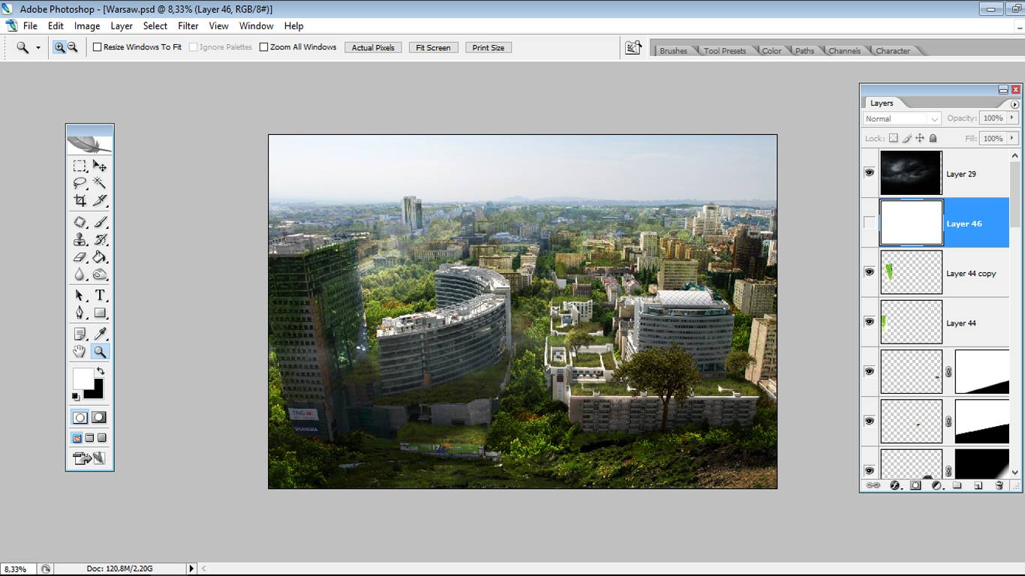Click the Fit Screen button

pos(433,47)
